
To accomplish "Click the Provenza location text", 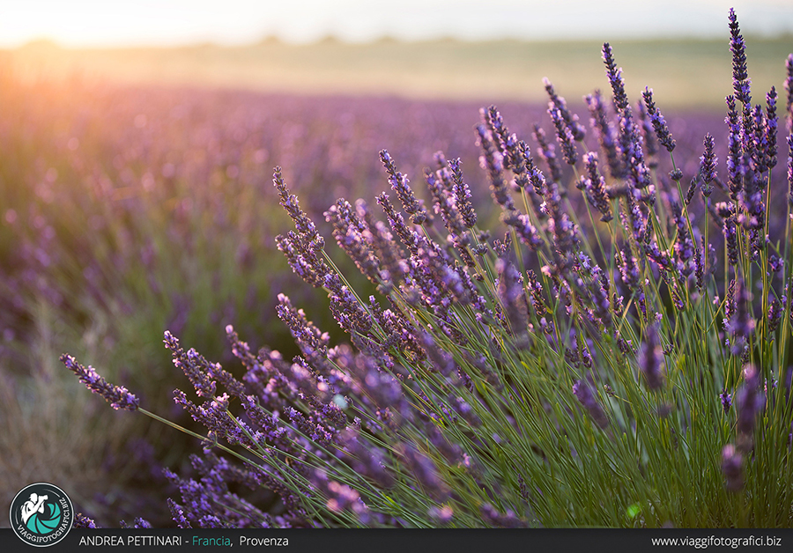I will tap(263, 541).
